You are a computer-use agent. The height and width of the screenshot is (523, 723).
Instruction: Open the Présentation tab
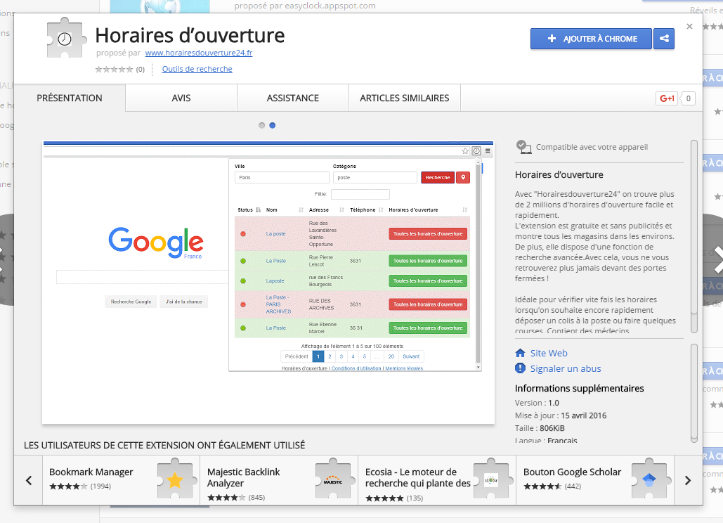pyautogui.click(x=70, y=98)
